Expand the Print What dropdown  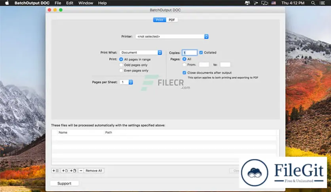(x=141, y=52)
